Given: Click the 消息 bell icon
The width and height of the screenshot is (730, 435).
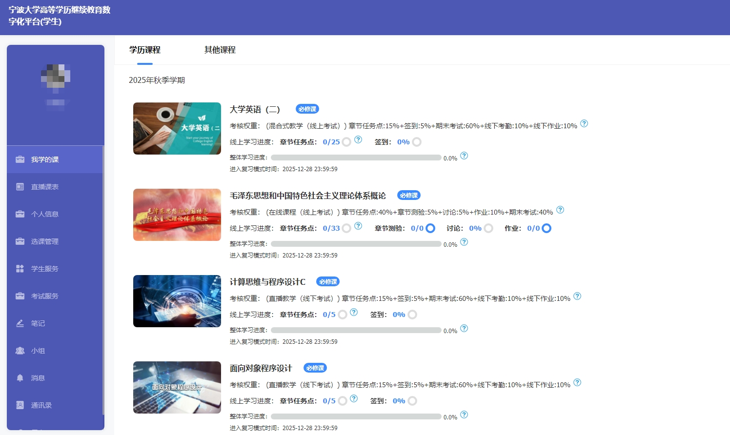Looking at the screenshot, I should click(20, 378).
